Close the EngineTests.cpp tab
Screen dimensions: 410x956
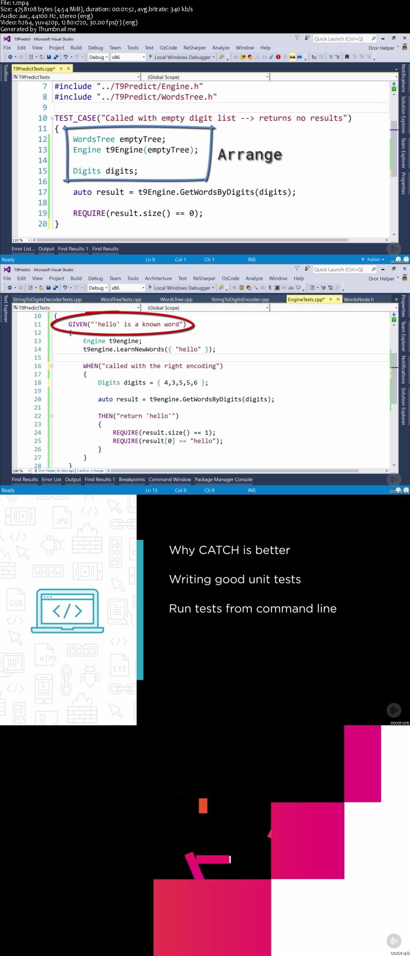point(338,299)
